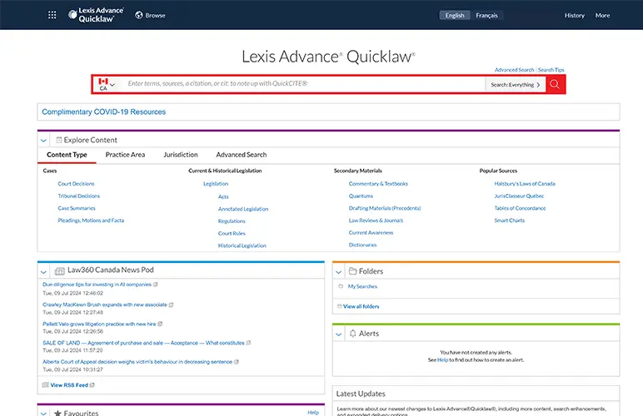The image size is (643, 416).
Task: Collapse the Law360 Canada News Pod
Action: tap(43, 271)
